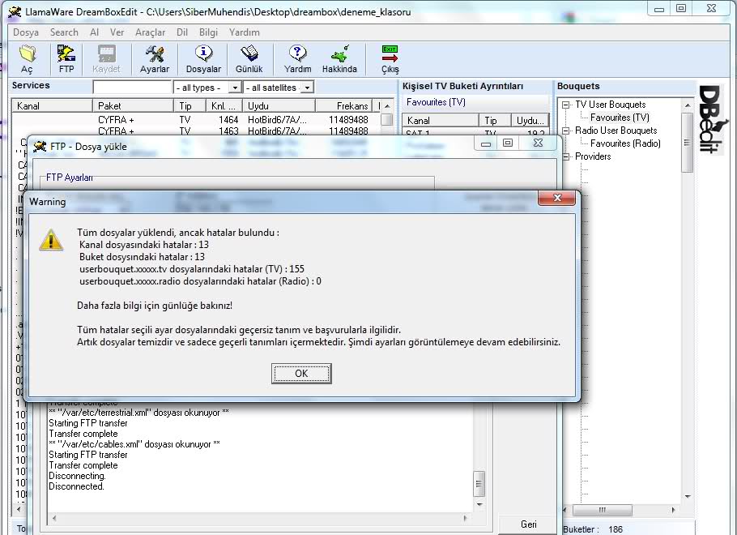Viewport: 737px width, 535px height.
Task: Sort services by Frekans column header
Action: [343, 106]
